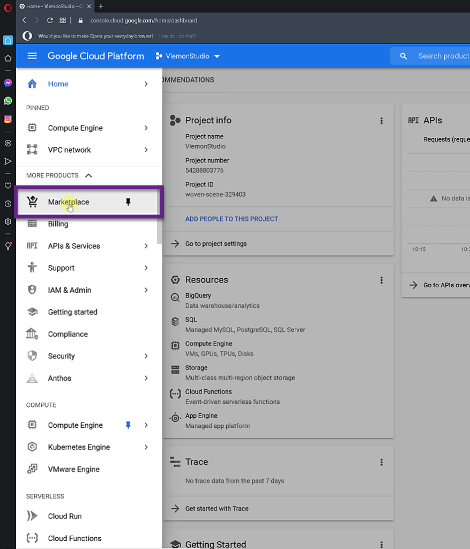
Task: Click the Kubernetes Engine icon
Action: 32,447
